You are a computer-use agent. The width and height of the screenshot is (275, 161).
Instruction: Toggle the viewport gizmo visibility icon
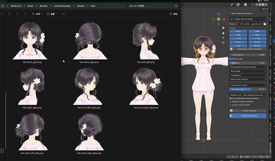pyautogui.click(x=238, y=5)
